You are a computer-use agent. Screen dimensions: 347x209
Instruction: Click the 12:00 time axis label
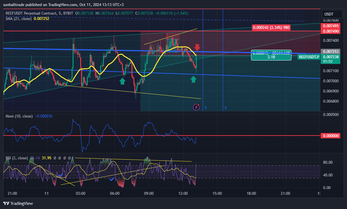(x=183, y=193)
